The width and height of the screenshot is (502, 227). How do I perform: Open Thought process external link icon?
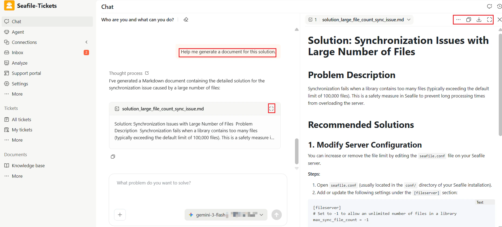pyautogui.click(x=147, y=73)
